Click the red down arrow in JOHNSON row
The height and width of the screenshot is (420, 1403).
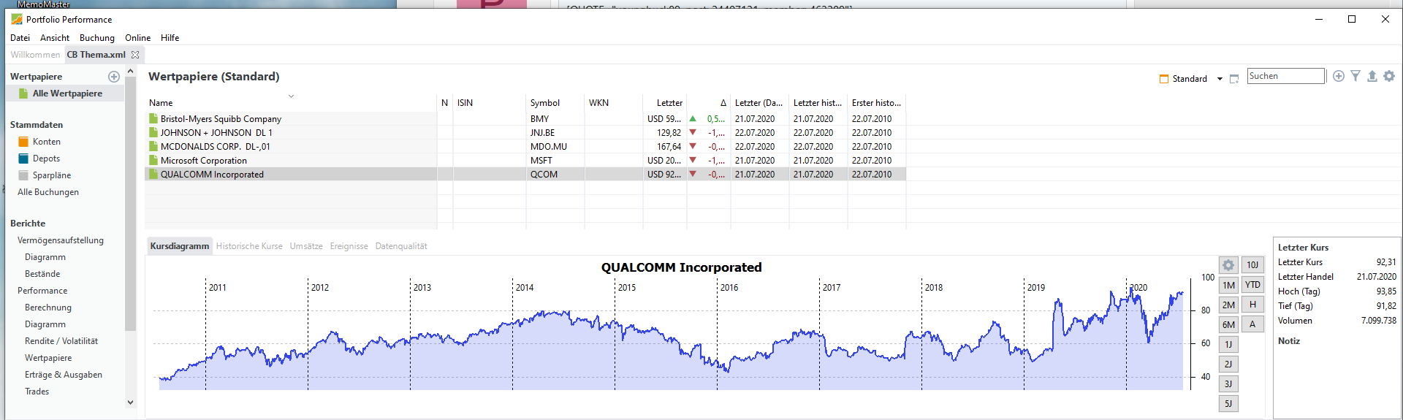(x=693, y=132)
